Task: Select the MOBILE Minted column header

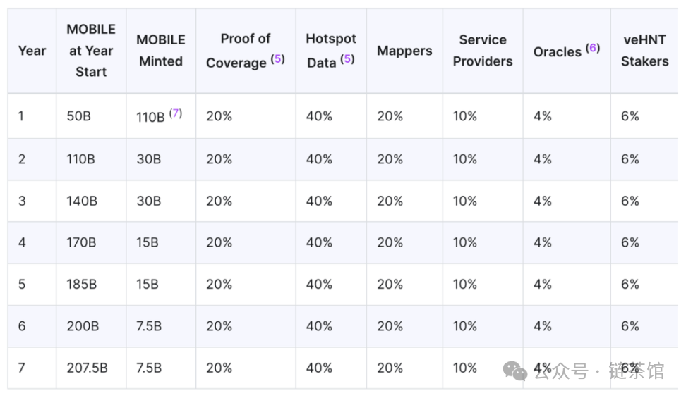Action: [161, 51]
